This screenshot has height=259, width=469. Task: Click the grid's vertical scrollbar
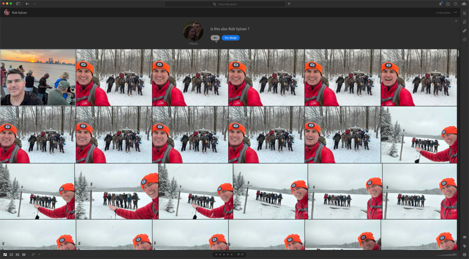[458, 53]
